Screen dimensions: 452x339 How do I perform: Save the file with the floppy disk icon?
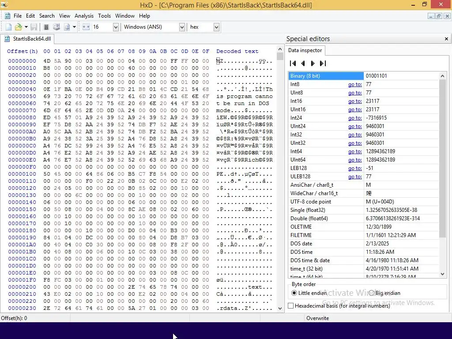pyautogui.click(x=34, y=27)
